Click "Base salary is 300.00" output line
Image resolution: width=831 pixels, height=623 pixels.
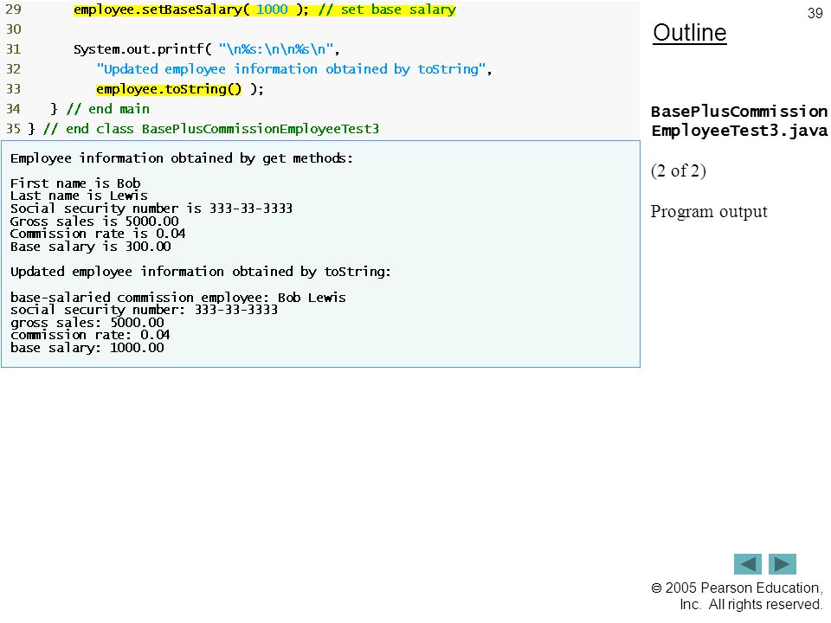91,247
